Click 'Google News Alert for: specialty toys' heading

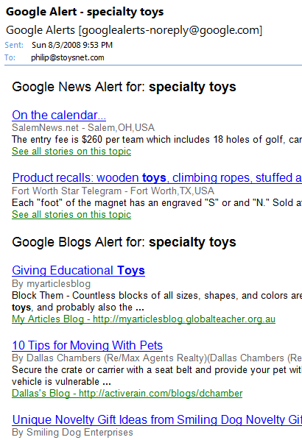pos(124,87)
